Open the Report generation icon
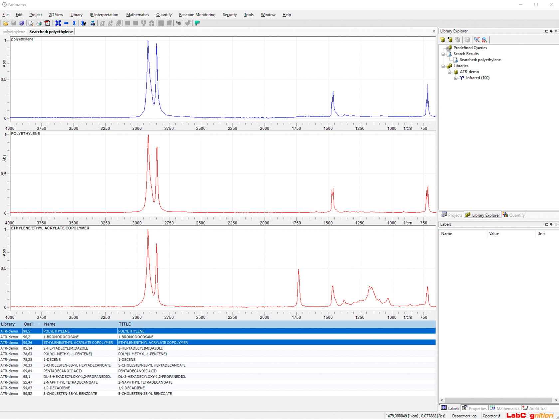Screen dimensions: 559x419 [48, 23]
